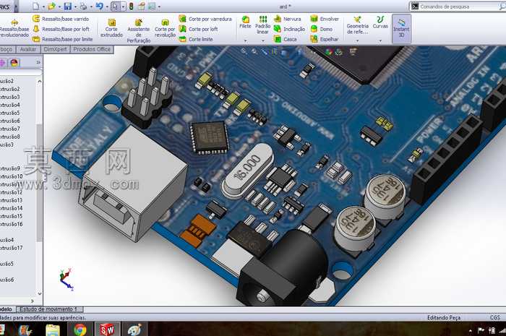This screenshot has height=336, width=506.
Task: Select Ressalto/Base por loft
Action: [61, 29]
